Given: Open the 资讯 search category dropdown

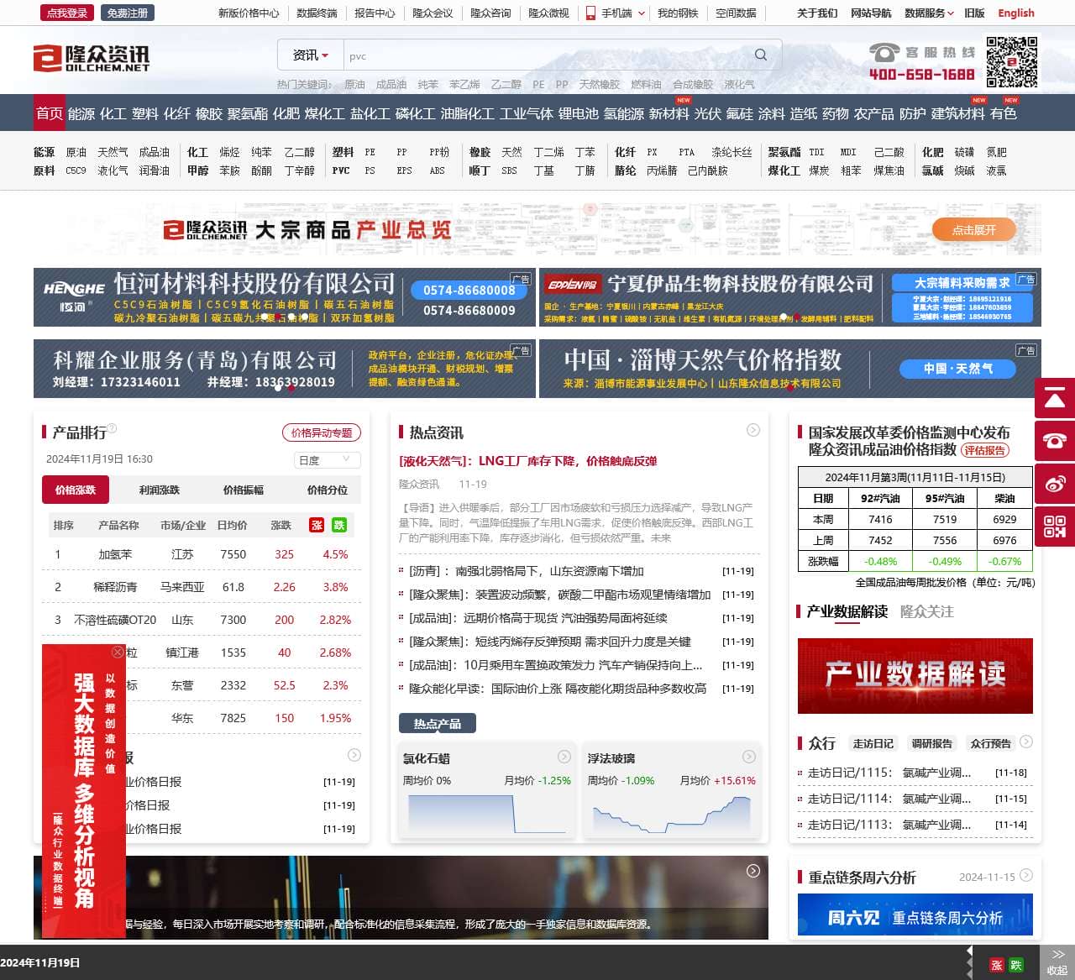Looking at the screenshot, I should (x=310, y=55).
